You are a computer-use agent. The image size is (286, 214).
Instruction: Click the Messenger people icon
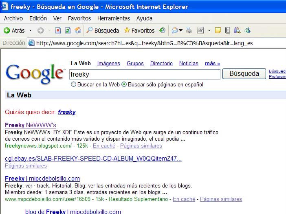(x=247, y=30)
